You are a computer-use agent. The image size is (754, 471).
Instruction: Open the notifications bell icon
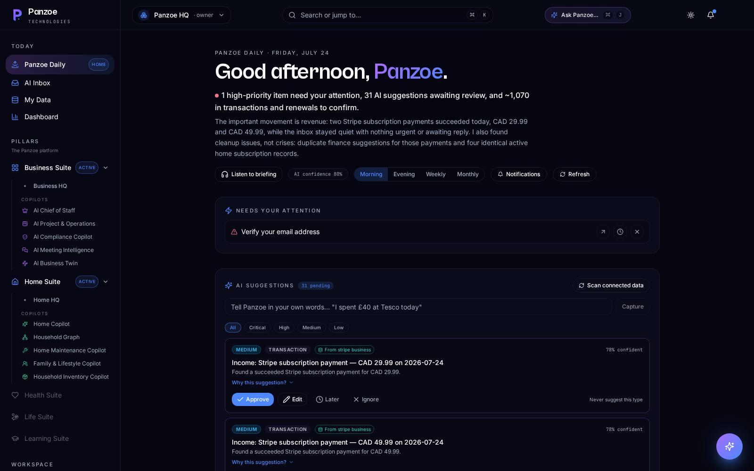tap(711, 15)
